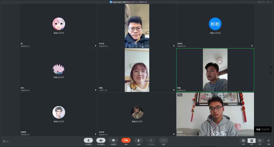
Task: Click the green-bordered active speaker video
Action: [x=215, y=70]
